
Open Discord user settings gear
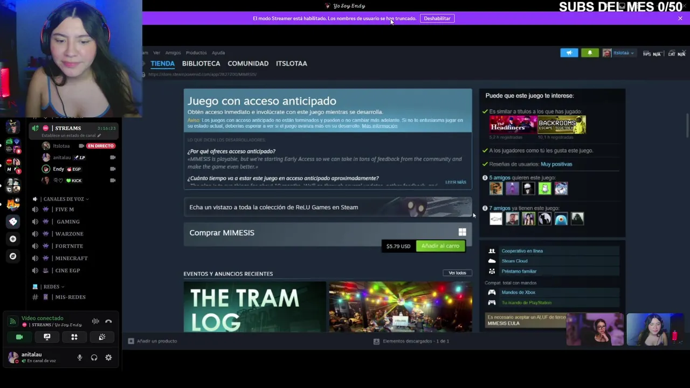click(x=108, y=357)
